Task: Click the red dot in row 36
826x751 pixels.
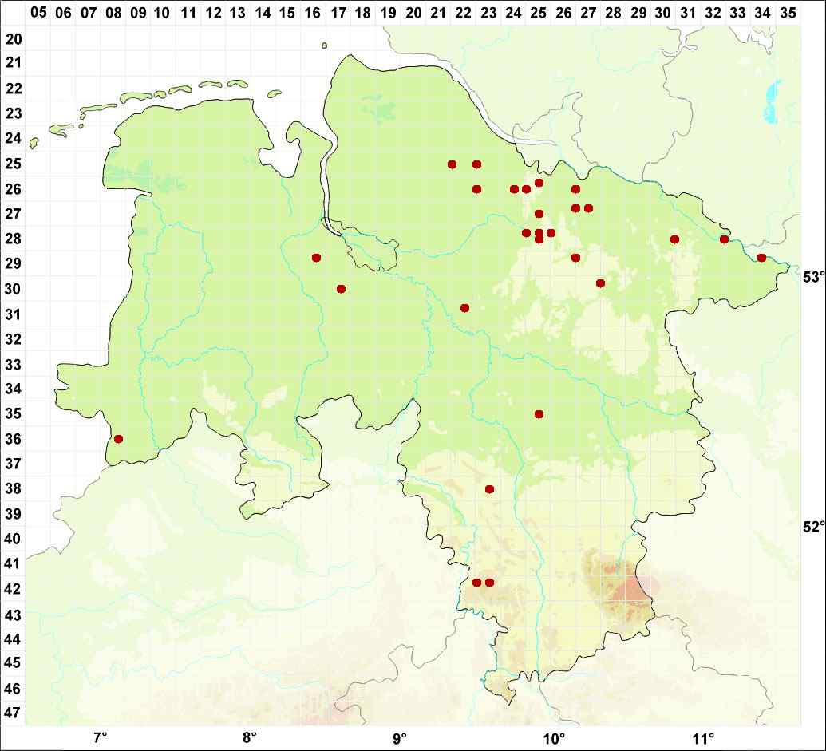Action: (119, 439)
